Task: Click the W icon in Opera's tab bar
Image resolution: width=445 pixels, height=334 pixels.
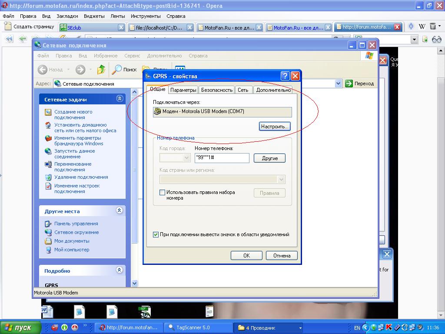Action: (422, 27)
